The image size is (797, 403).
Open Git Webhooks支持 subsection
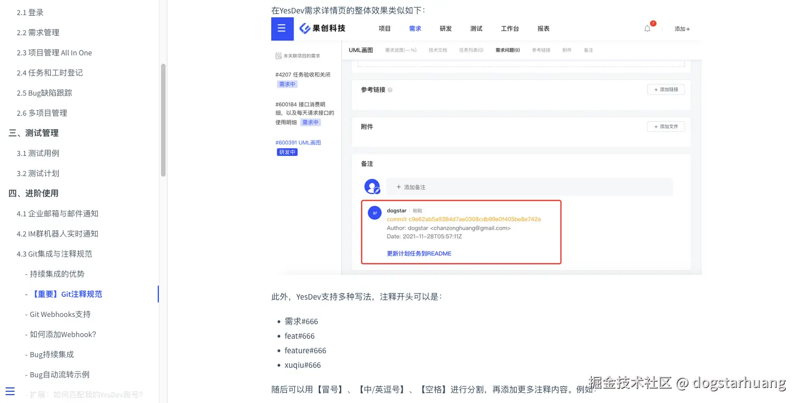(58, 314)
